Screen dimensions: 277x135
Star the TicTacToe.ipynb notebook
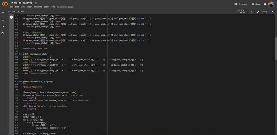36,3
